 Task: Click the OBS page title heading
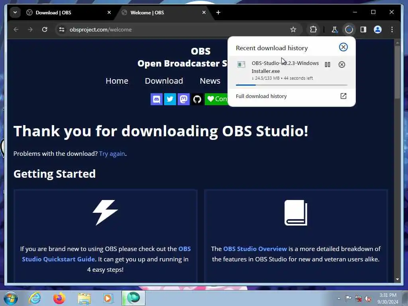point(201,51)
